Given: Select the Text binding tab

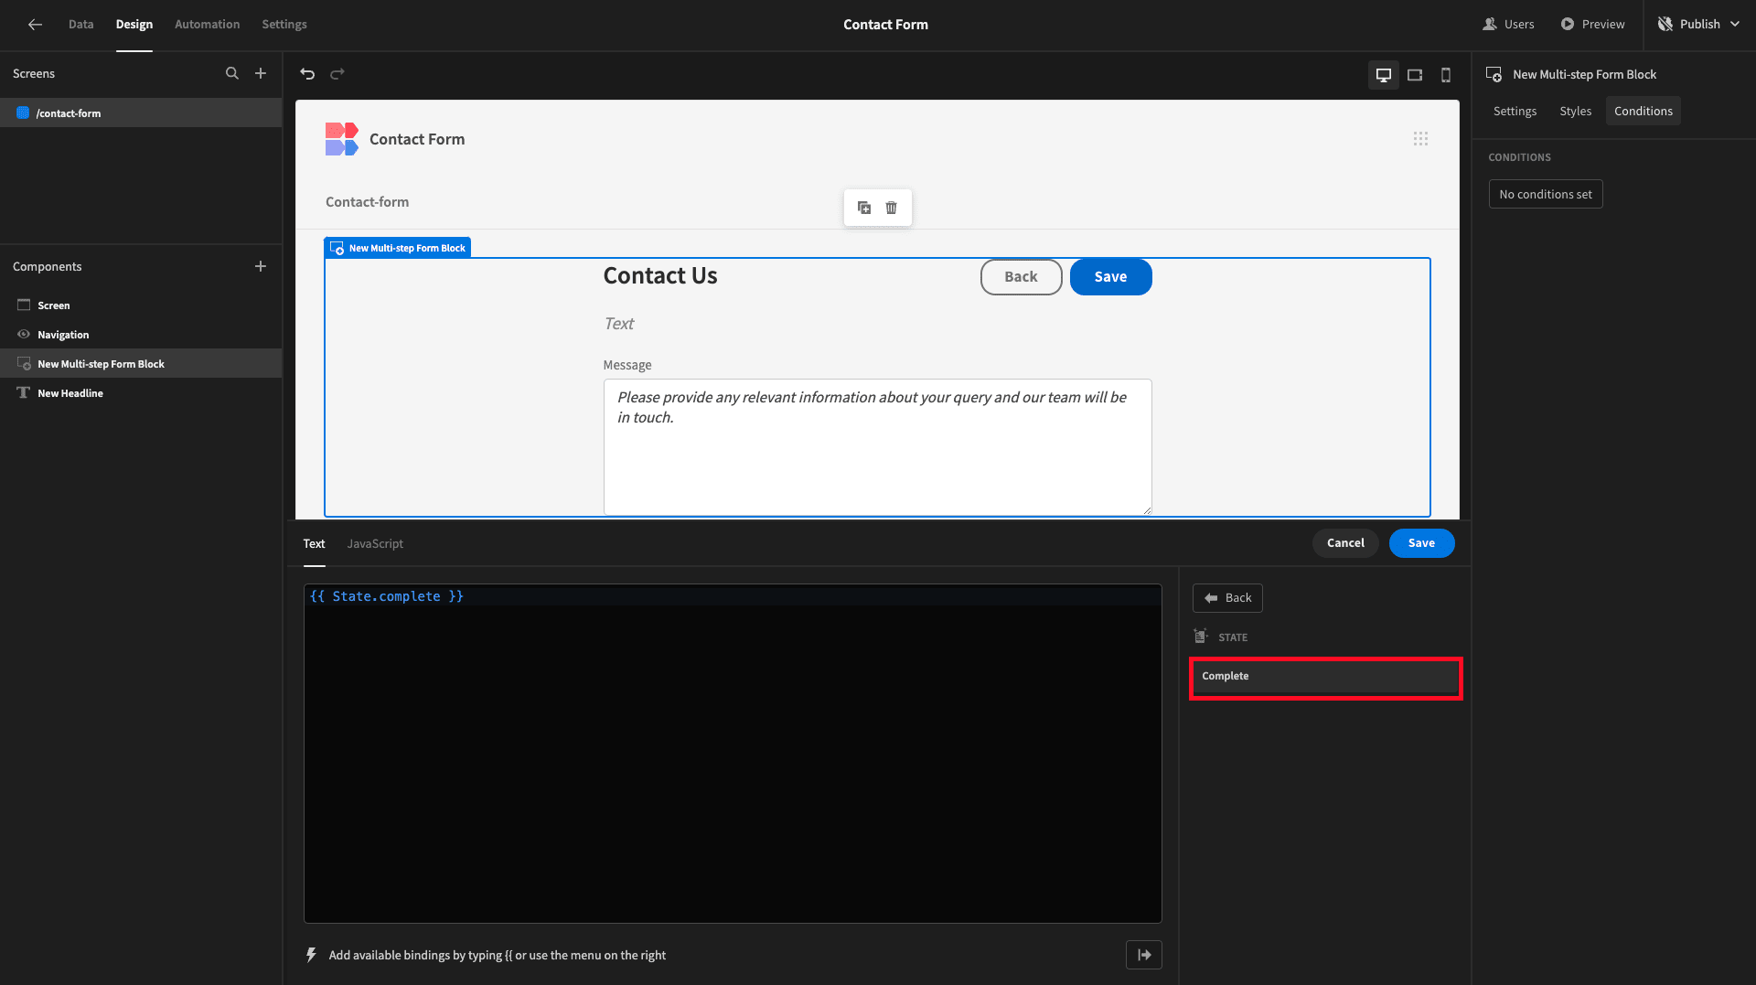Looking at the screenshot, I should click(314, 543).
